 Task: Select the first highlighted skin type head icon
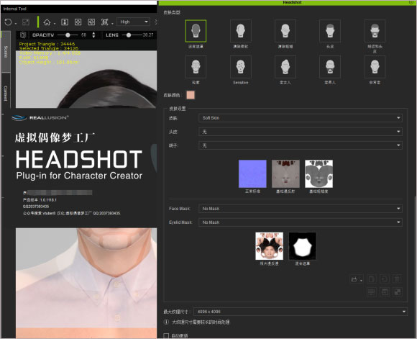[x=196, y=31]
